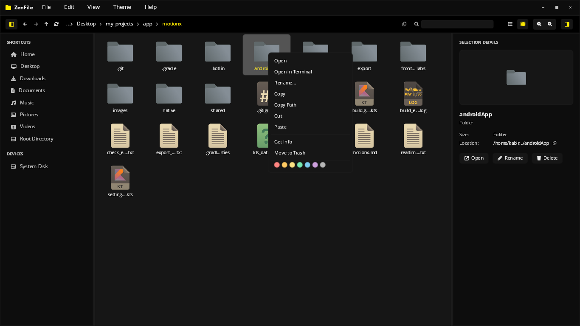Focus the search input field
This screenshot has height=326, width=580.
457,24
